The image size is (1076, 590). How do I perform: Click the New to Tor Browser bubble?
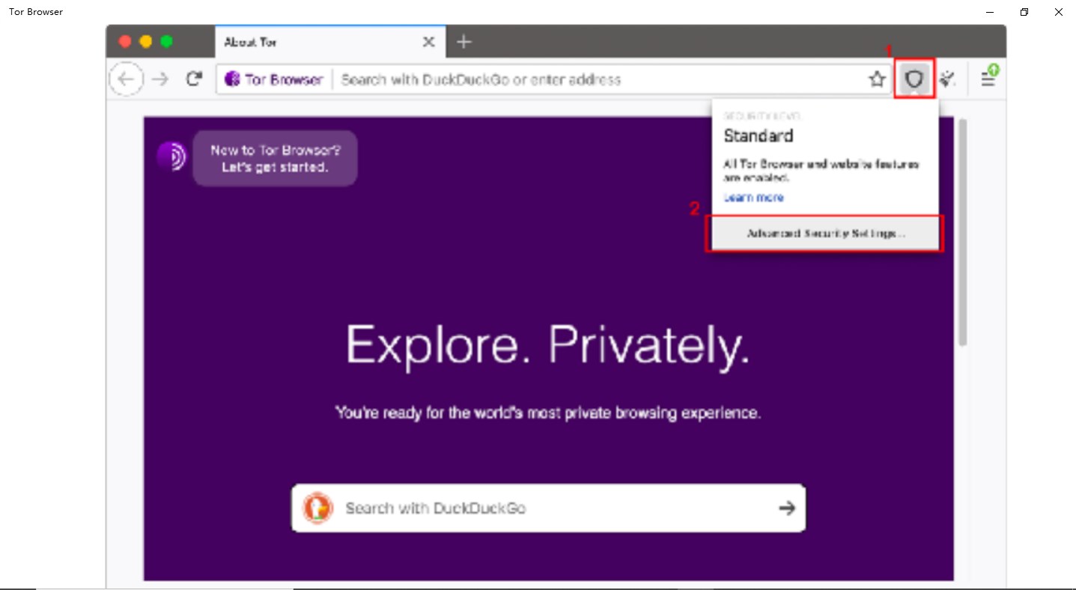276,159
